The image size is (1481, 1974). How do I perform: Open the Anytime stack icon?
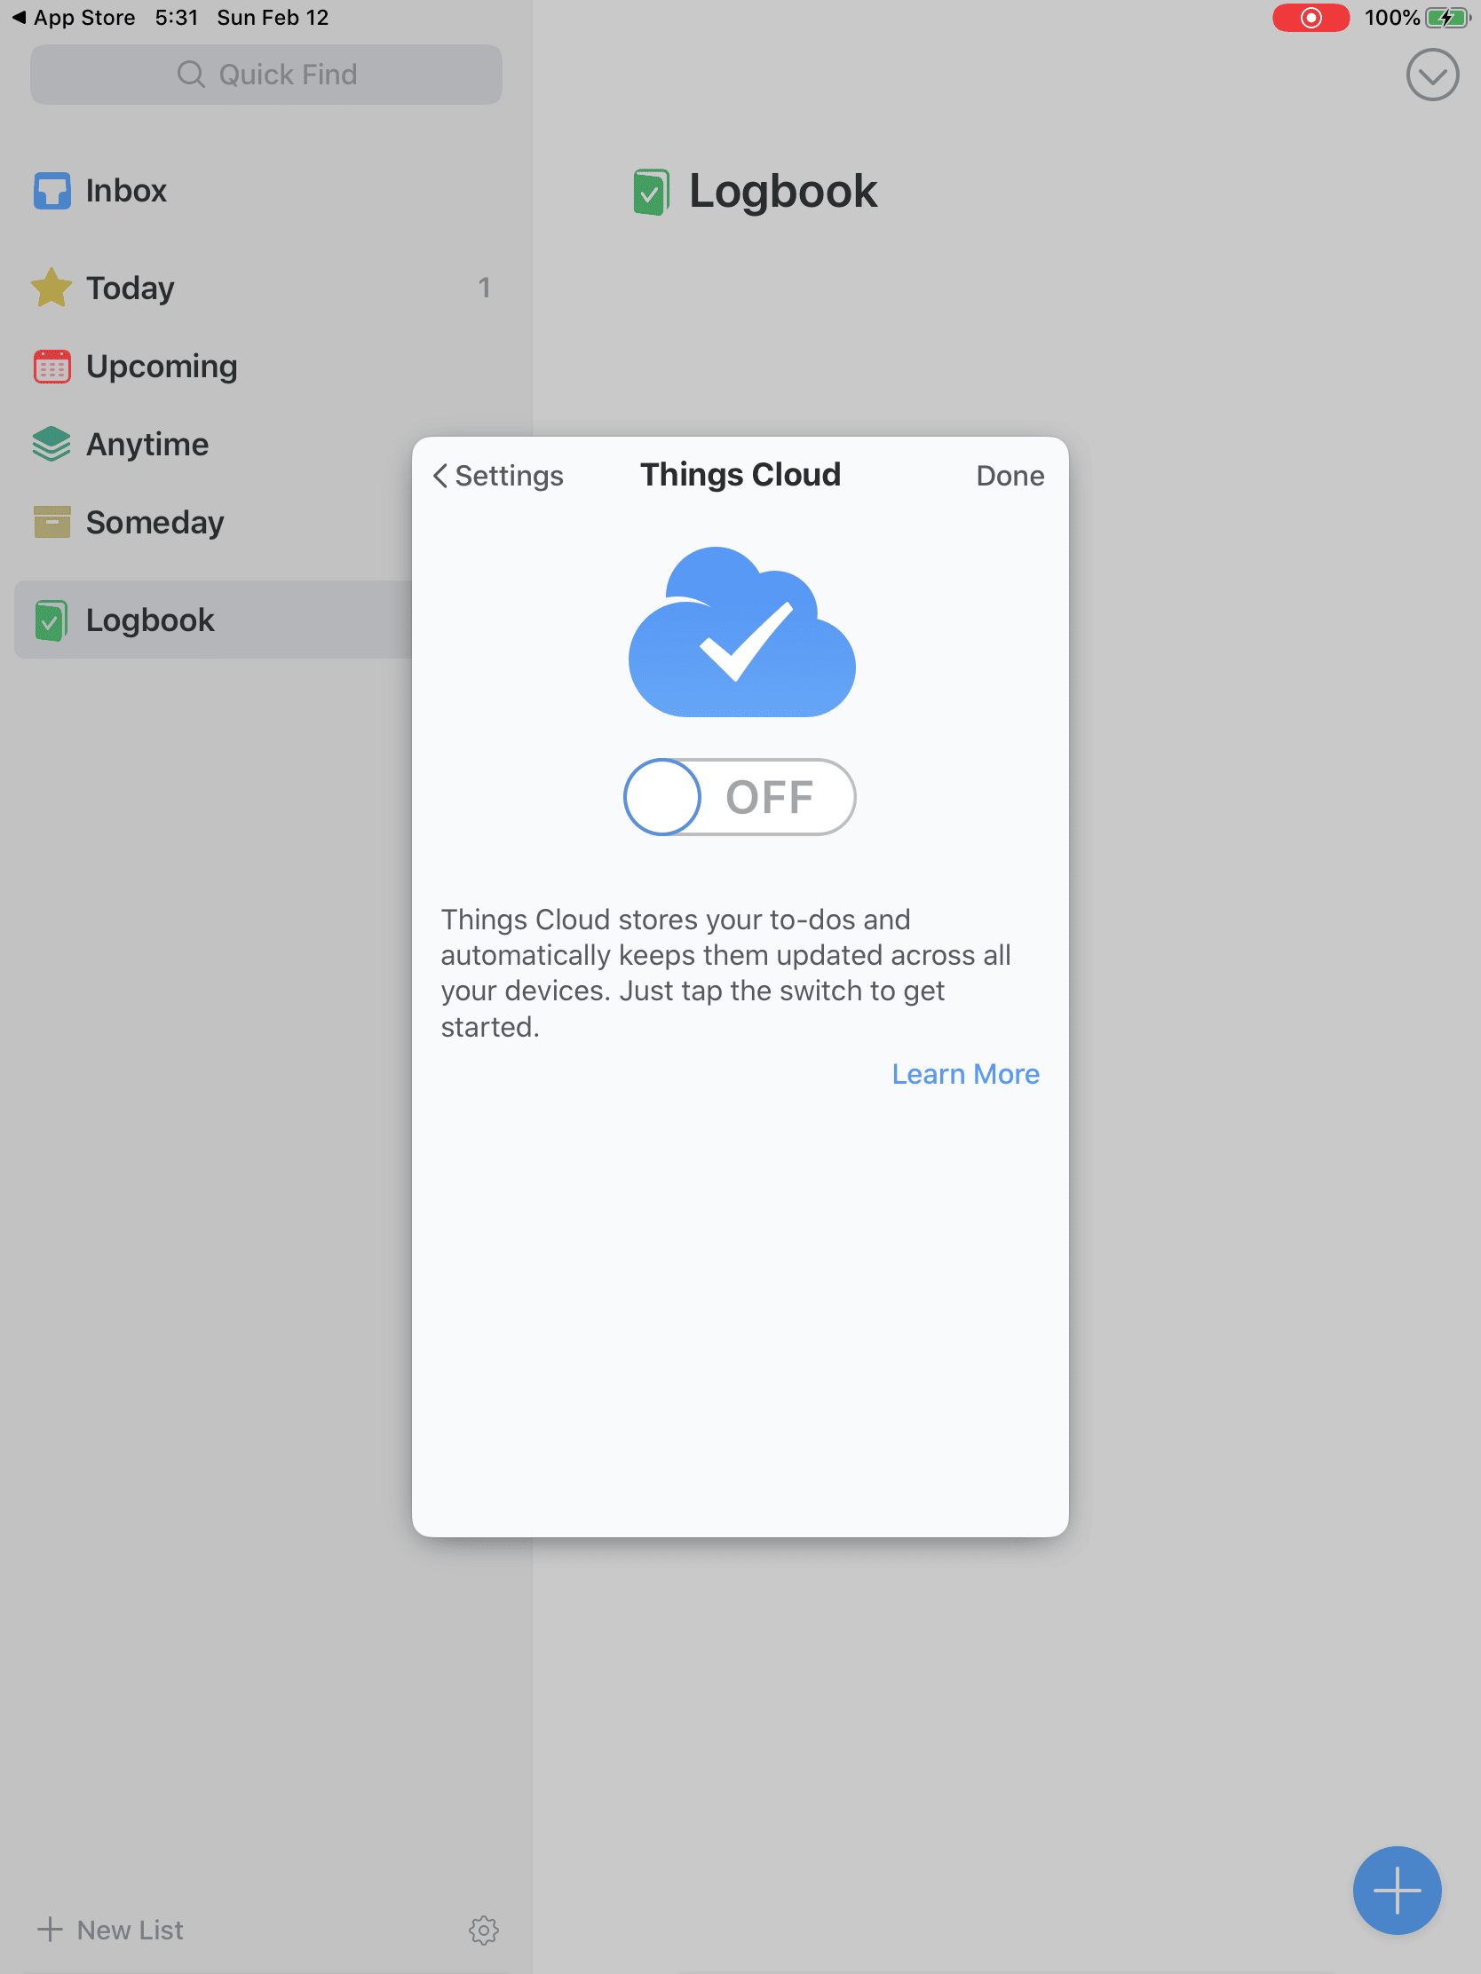(x=51, y=443)
